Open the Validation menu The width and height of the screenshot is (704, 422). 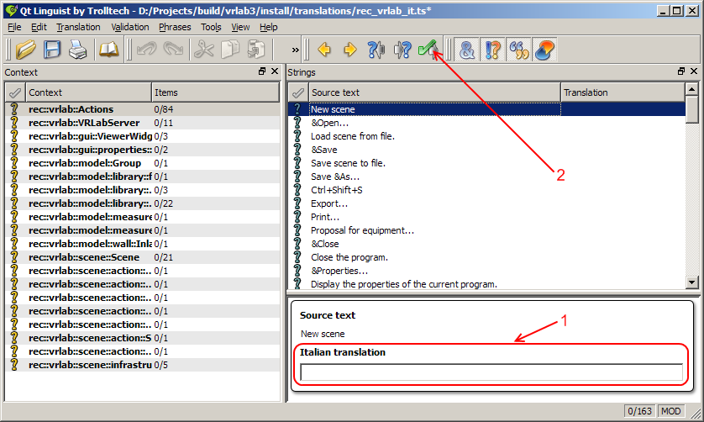point(130,27)
